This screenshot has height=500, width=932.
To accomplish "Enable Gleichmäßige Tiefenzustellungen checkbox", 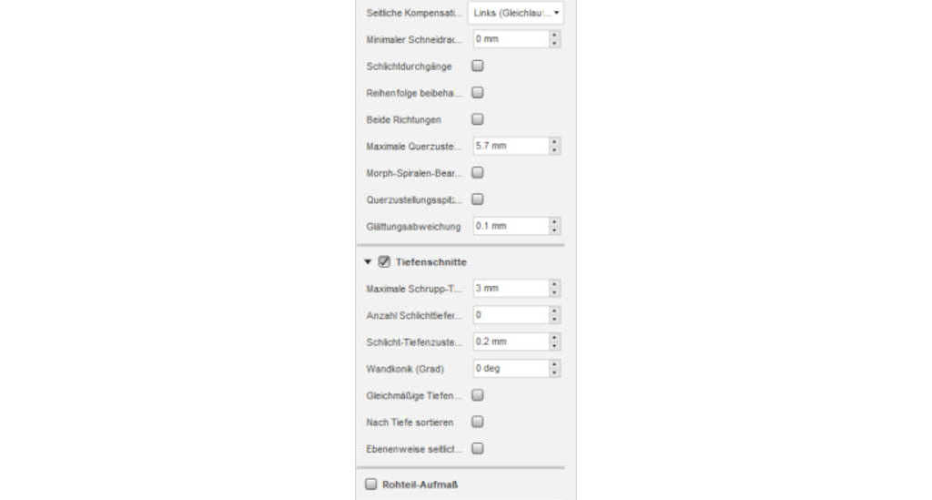I will [478, 395].
